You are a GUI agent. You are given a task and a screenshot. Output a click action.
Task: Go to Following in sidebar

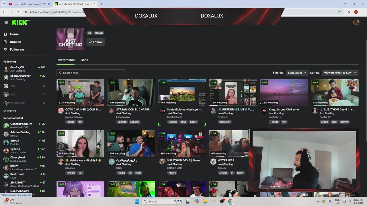click(14, 49)
